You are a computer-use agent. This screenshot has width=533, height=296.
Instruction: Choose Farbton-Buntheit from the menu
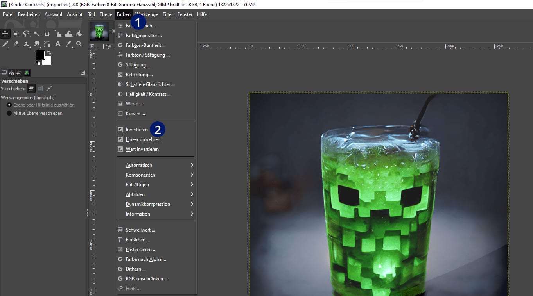click(156, 45)
